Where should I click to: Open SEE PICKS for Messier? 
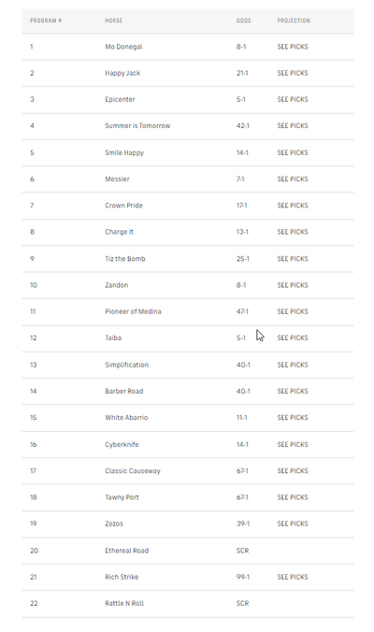[292, 179]
